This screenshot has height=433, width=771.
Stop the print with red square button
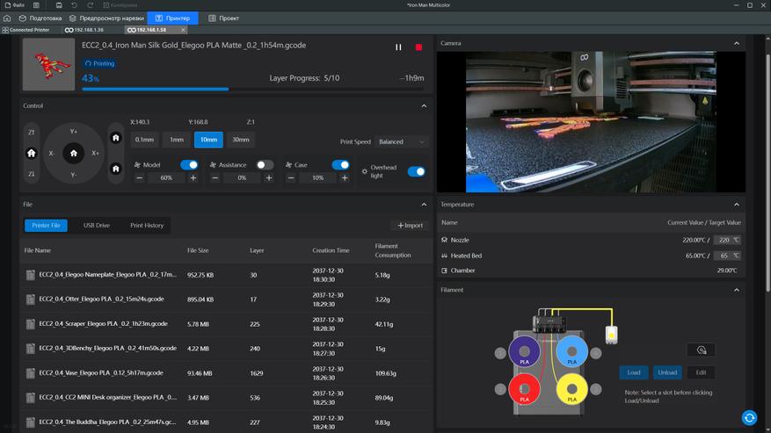click(418, 47)
